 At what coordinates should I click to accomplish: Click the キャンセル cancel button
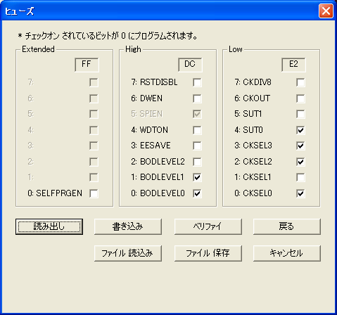click(x=287, y=253)
